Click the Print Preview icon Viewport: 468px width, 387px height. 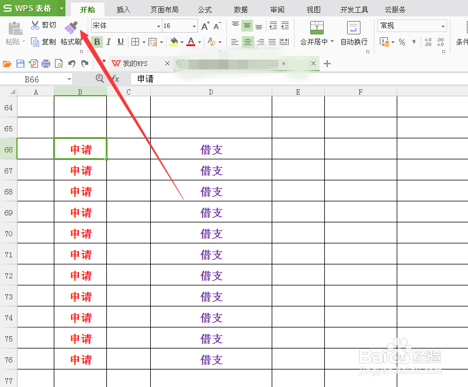tap(59, 64)
